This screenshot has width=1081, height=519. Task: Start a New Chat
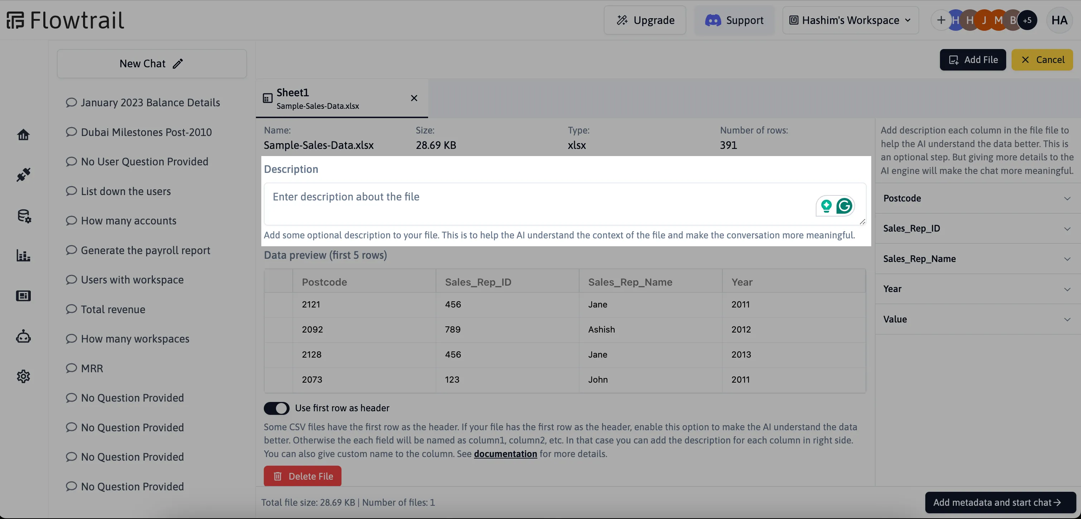point(152,64)
